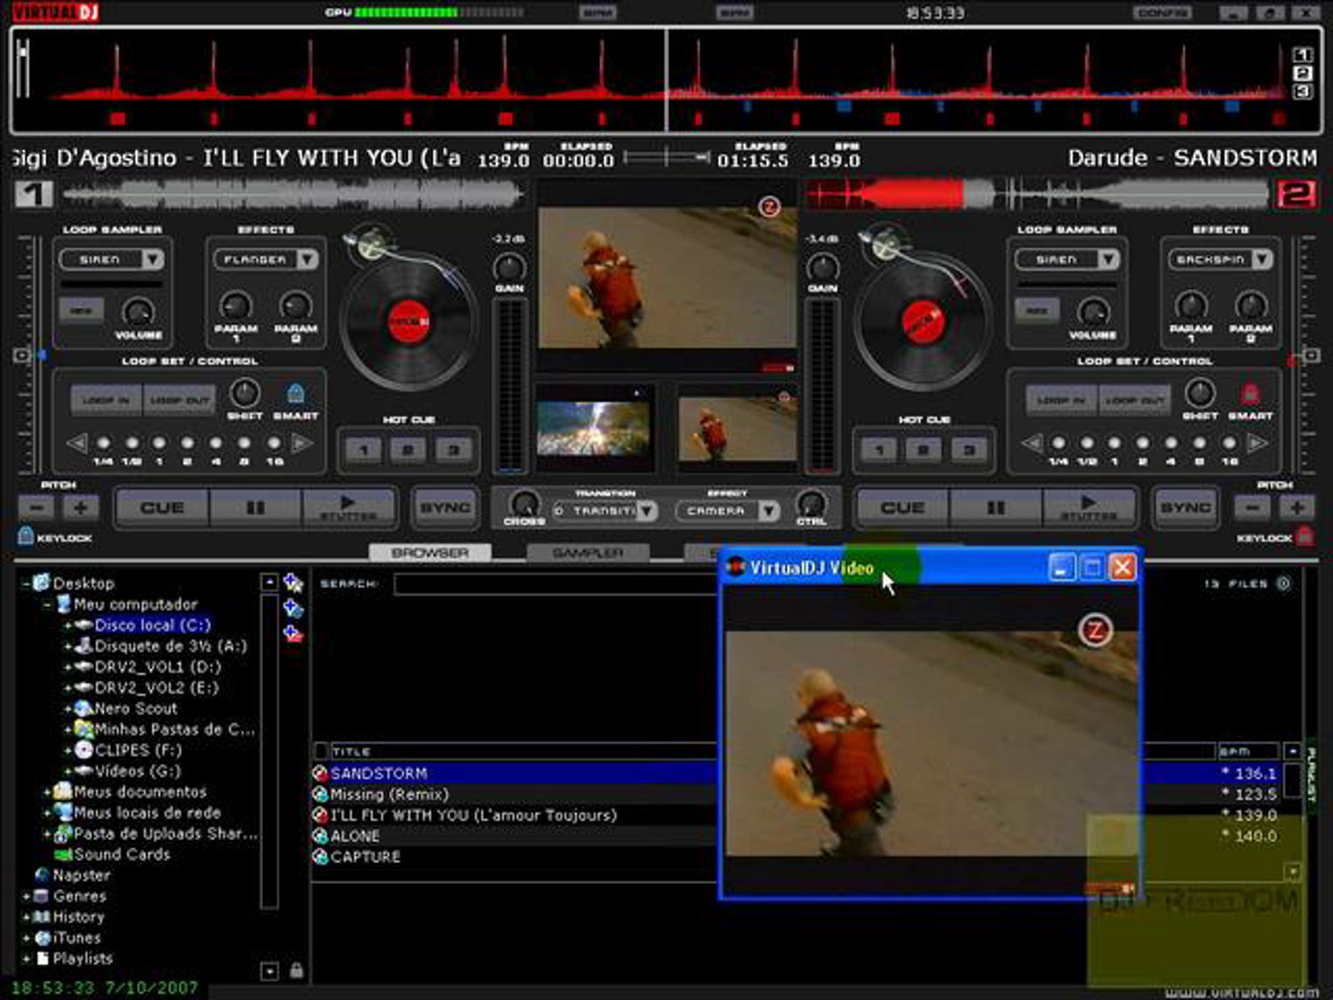Image resolution: width=1333 pixels, height=1000 pixels.
Task: Switch to the Sampler tab
Action: click(x=588, y=553)
